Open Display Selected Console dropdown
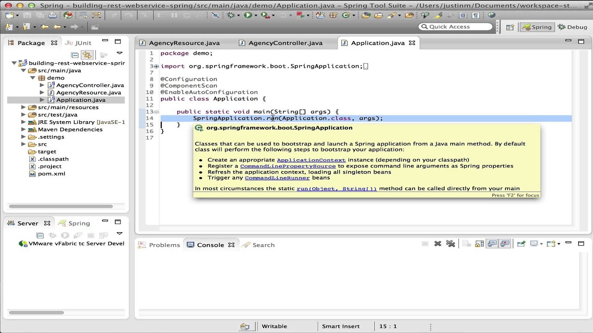 (542, 244)
